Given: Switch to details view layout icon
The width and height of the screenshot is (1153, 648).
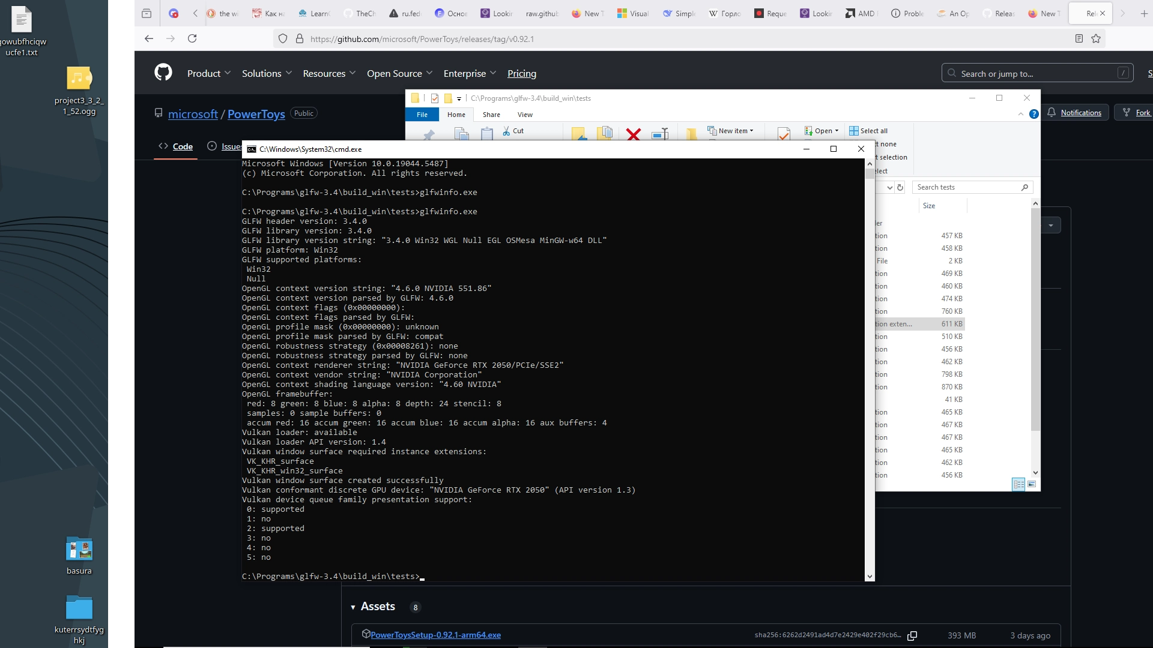Looking at the screenshot, I should [x=1018, y=484].
